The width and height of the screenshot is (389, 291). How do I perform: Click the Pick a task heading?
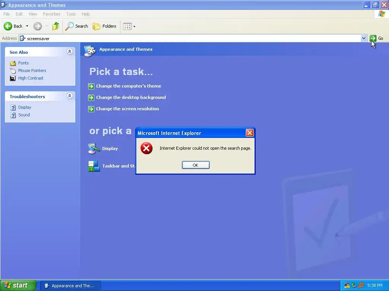121,72
